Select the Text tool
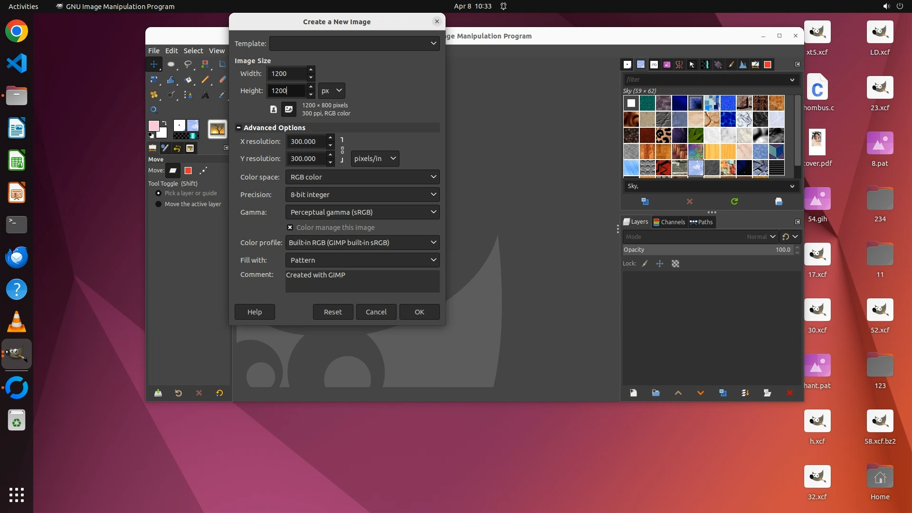 pos(205,95)
